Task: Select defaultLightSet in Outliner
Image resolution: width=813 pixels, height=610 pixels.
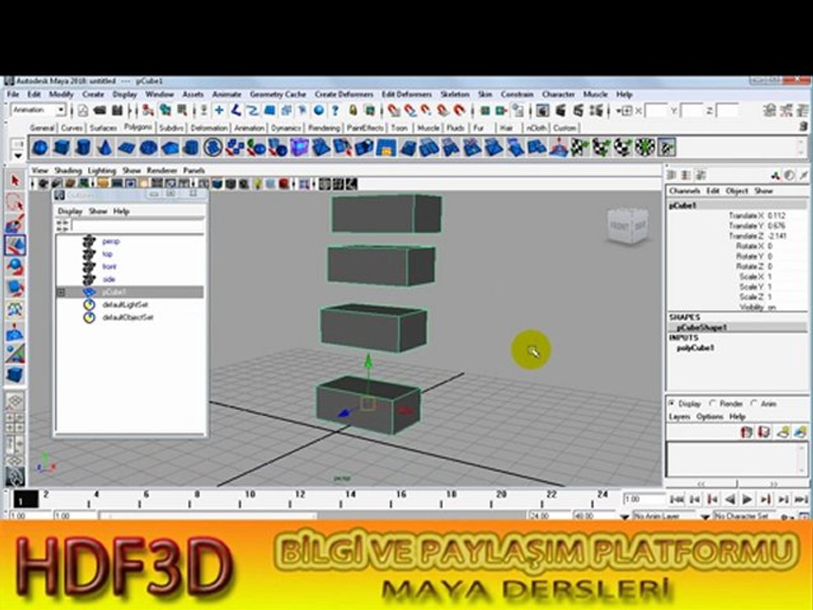Action: 125,305
